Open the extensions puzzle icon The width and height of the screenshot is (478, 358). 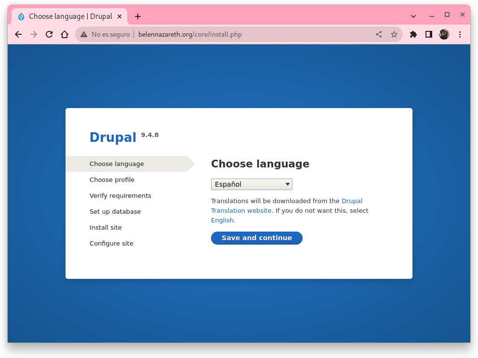[x=413, y=34]
